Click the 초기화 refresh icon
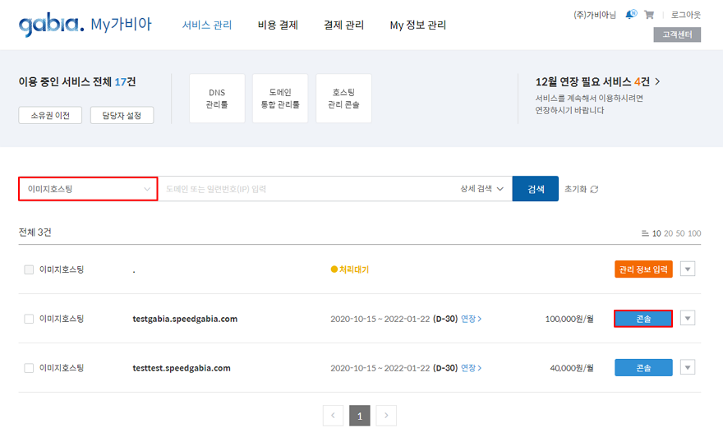 click(x=594, y=189)
